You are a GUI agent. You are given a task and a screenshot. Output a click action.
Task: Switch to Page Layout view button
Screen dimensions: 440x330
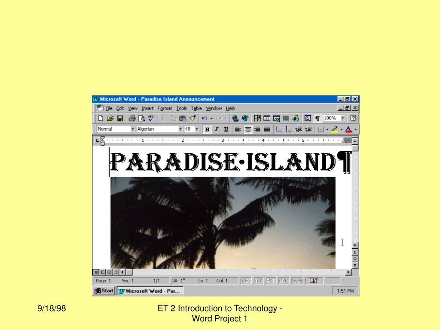tap(109, 272)
